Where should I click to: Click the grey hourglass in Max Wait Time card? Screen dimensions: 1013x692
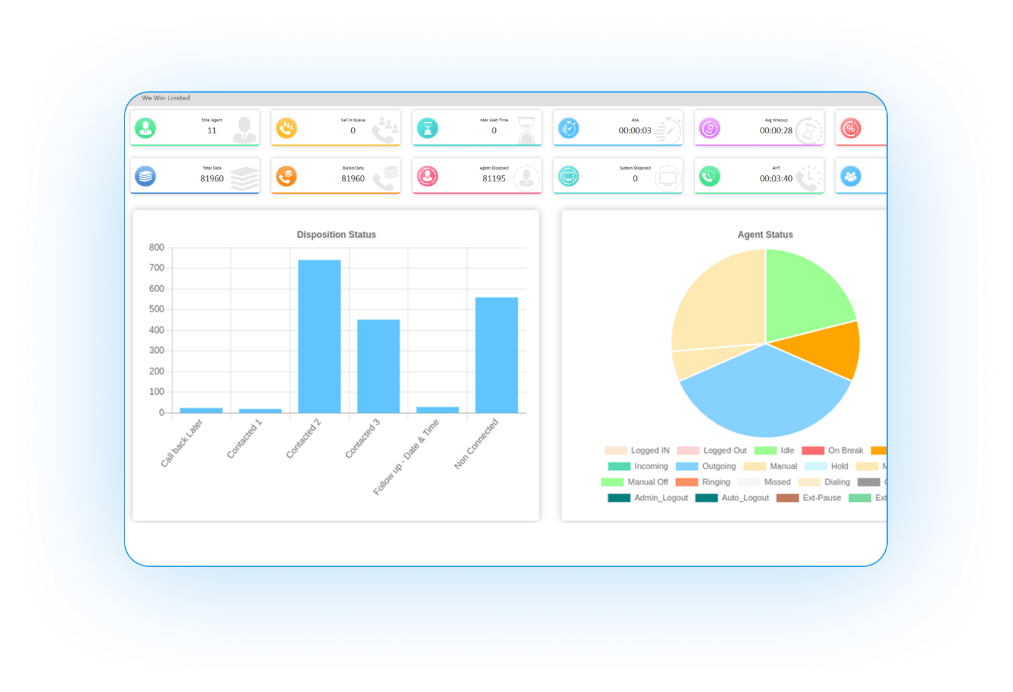527,130
